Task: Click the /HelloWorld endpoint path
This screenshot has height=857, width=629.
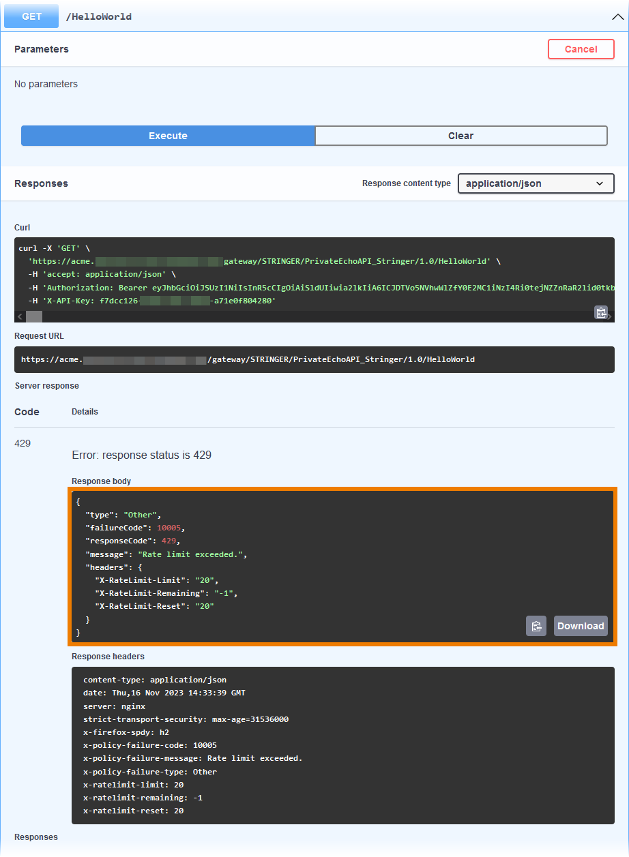Action: coord(99,17)
